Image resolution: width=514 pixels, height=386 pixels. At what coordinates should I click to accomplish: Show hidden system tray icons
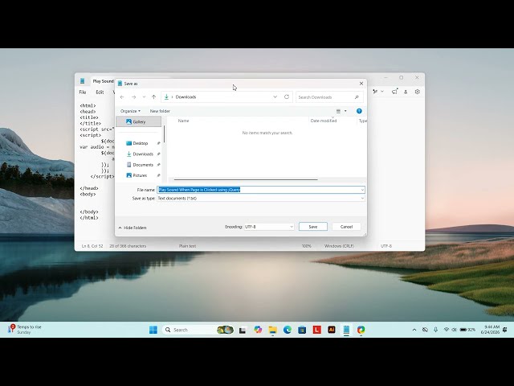tap(414, 330)
